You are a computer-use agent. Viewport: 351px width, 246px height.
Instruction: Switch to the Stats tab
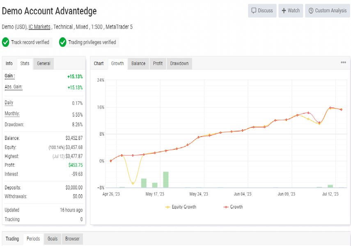tap(25, 64)
